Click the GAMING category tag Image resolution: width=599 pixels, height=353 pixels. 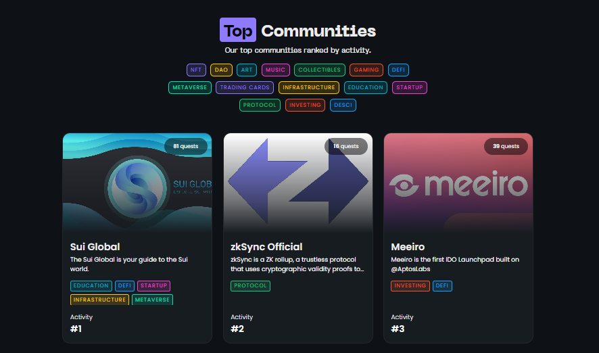tap(366, 70)
